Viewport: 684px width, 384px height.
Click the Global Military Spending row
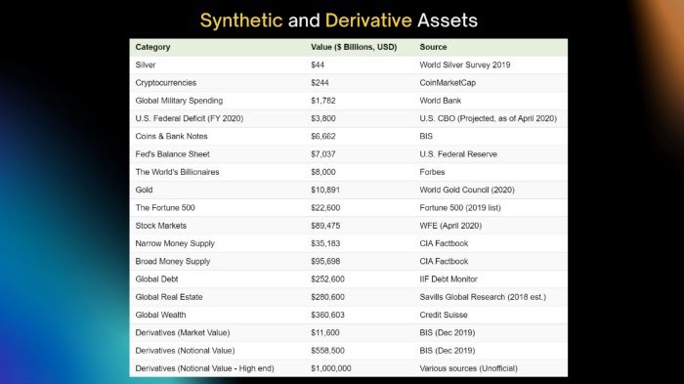click(349, 101)
